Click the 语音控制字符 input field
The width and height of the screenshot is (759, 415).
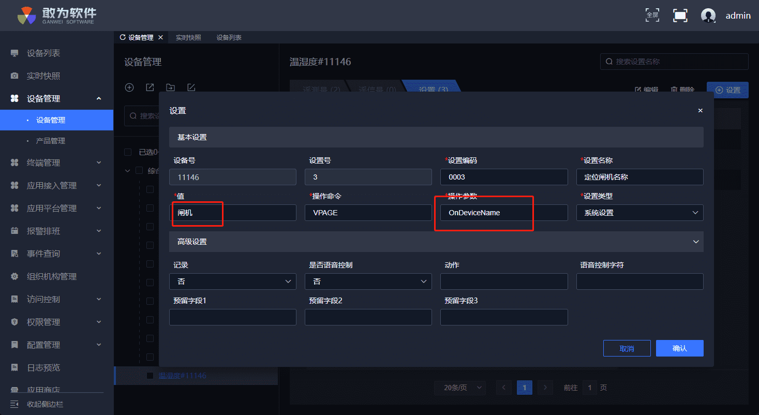pyautogui.click(x=640, y=281)
